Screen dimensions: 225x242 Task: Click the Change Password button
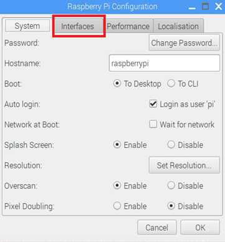184,43
